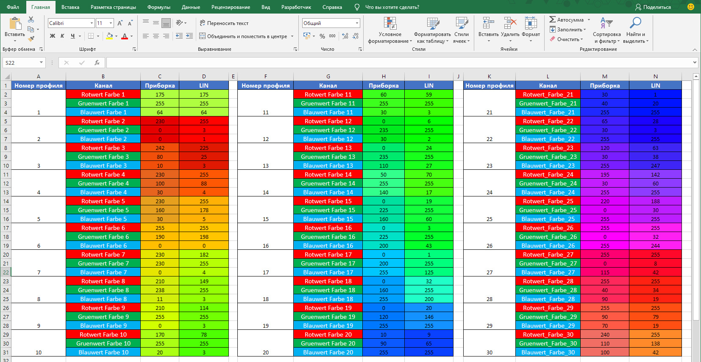Image resolution: width=701 pixels, height=362 pixels.
Task: Open the Очистить eraser dropdown
Action: pyautogui.click(x=567, y=39)
